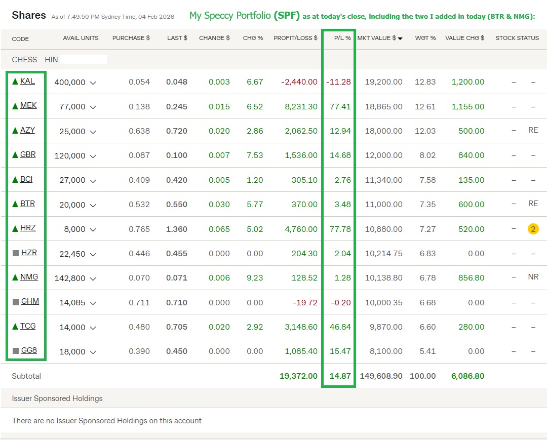547x440 pixels.
Task: Sort by the PROFIT/LOSS $ column header
Action: point(295,38)
